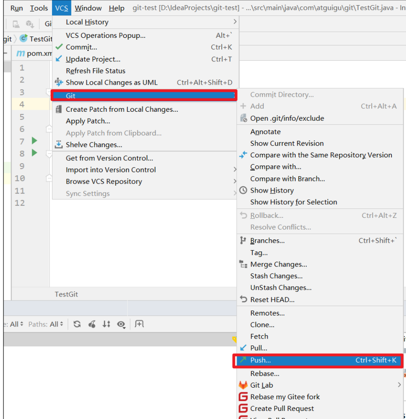
Task: Run the gutter arrow on line 7
Action: point(34,141)
